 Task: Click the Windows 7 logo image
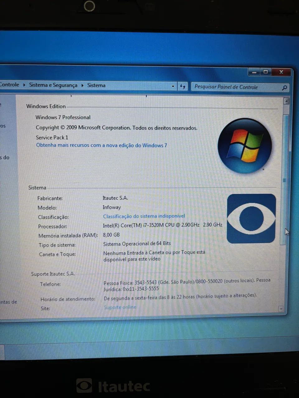point(245,146)
